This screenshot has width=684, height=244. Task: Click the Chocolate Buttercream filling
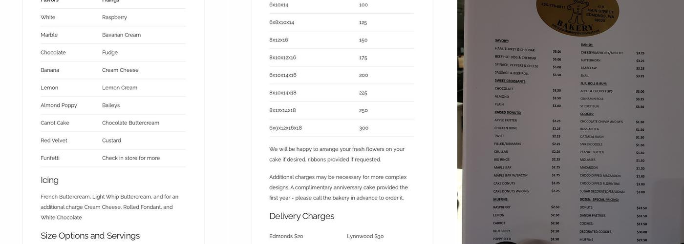[130, 123]
